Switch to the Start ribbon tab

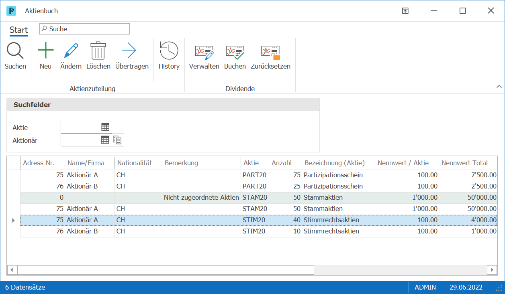point(19,30)
